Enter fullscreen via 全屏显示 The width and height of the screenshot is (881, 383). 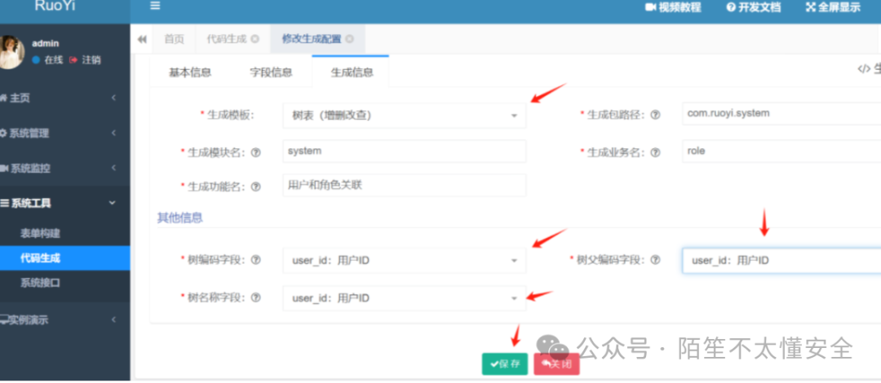833,7
